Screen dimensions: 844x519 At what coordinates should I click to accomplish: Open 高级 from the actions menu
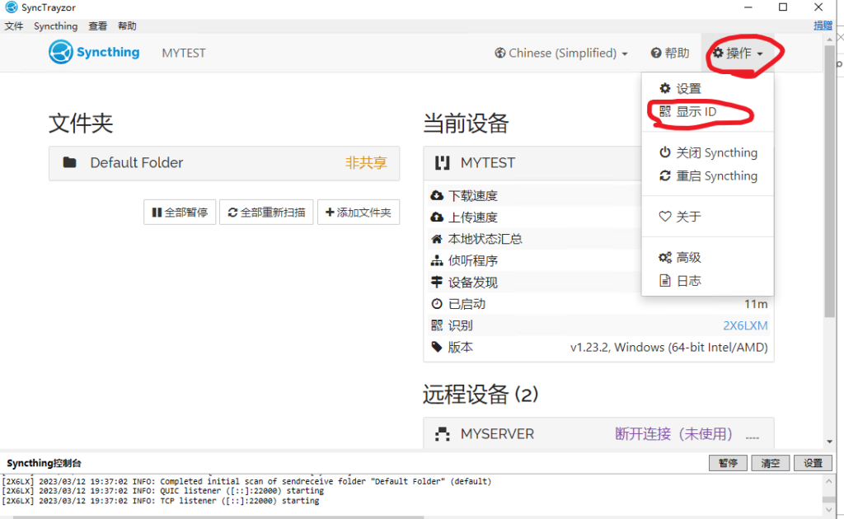707,257
